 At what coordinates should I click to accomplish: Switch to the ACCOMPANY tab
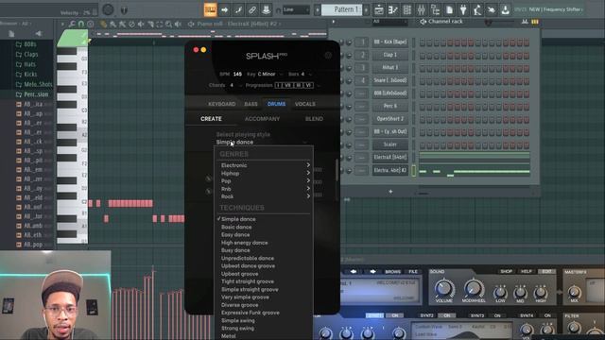point(262,119)
